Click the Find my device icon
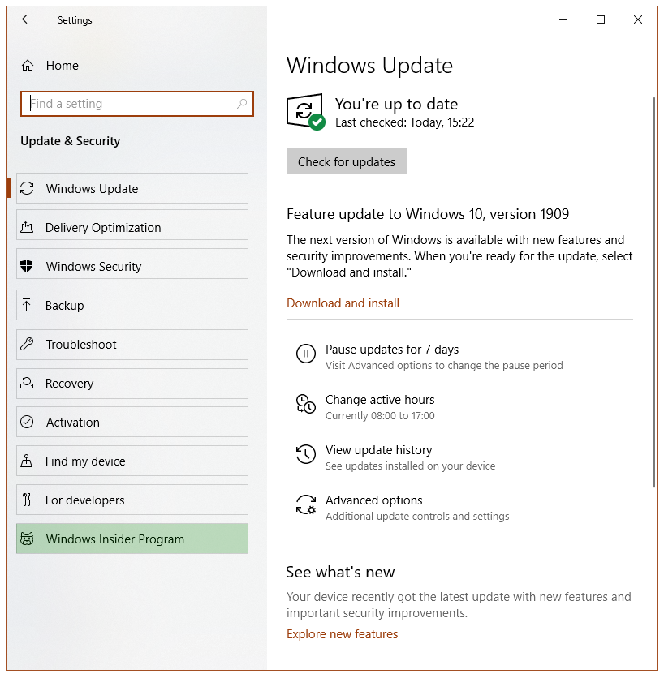The width and height of the screenshot is (664, 678). [27, 461]
